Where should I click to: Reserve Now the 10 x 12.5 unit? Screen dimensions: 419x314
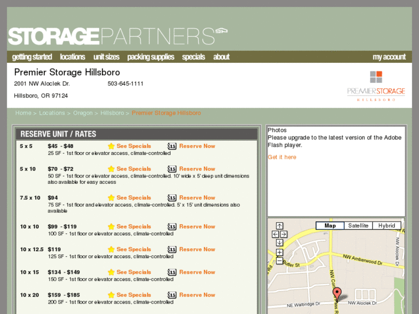click(197, 249)
